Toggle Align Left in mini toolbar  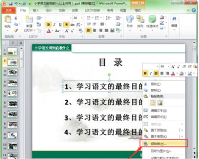click(156, 73)
